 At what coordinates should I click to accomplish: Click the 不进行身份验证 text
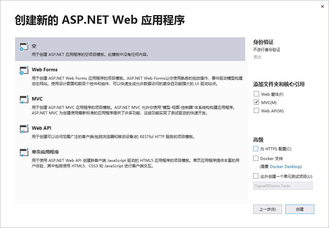(x=267, y=50)
